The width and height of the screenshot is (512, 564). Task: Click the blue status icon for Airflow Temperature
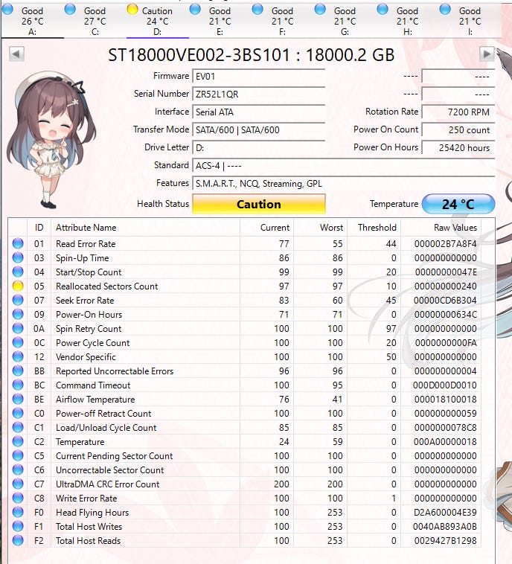point(18,400)
